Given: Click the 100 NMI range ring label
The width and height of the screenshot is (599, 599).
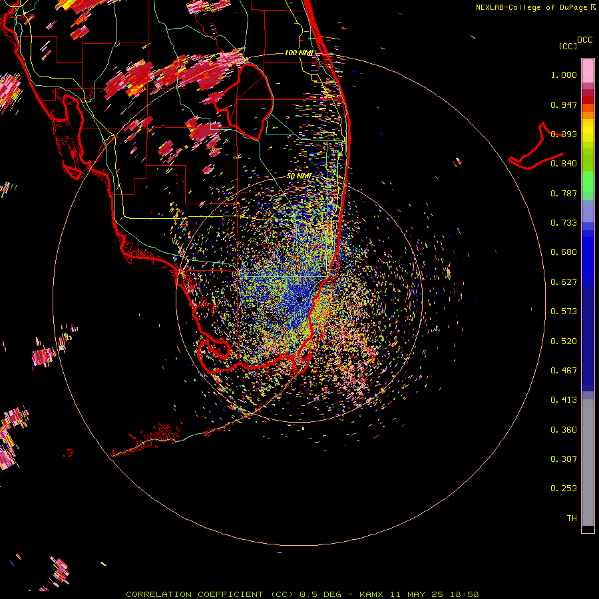Looking at the screenshot, I should 299,53.
